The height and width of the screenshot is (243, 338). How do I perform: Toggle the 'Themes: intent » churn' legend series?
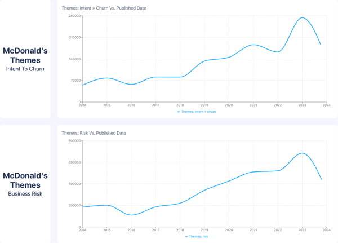click(x=198, y=112)
